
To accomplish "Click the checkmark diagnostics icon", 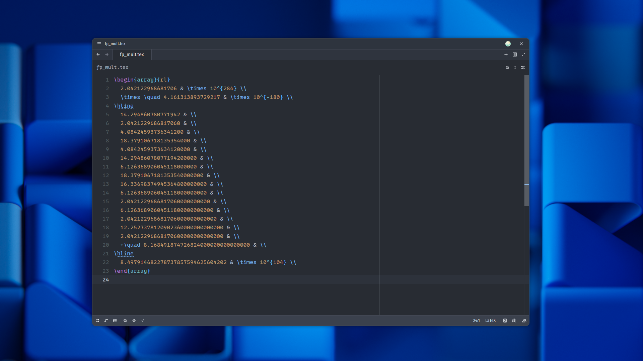I will pyautogui.click(x=143, y=321).
